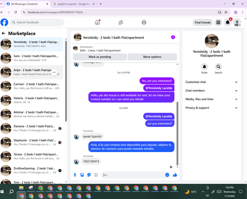Open the three-dots menu on Anjie conversation

click(x=54, y=72)
